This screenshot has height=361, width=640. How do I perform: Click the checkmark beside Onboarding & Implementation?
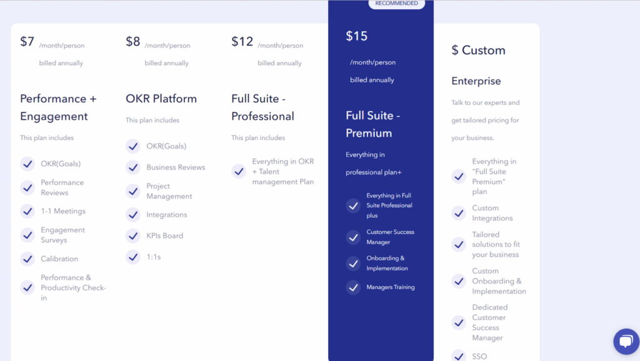point(353,263)
